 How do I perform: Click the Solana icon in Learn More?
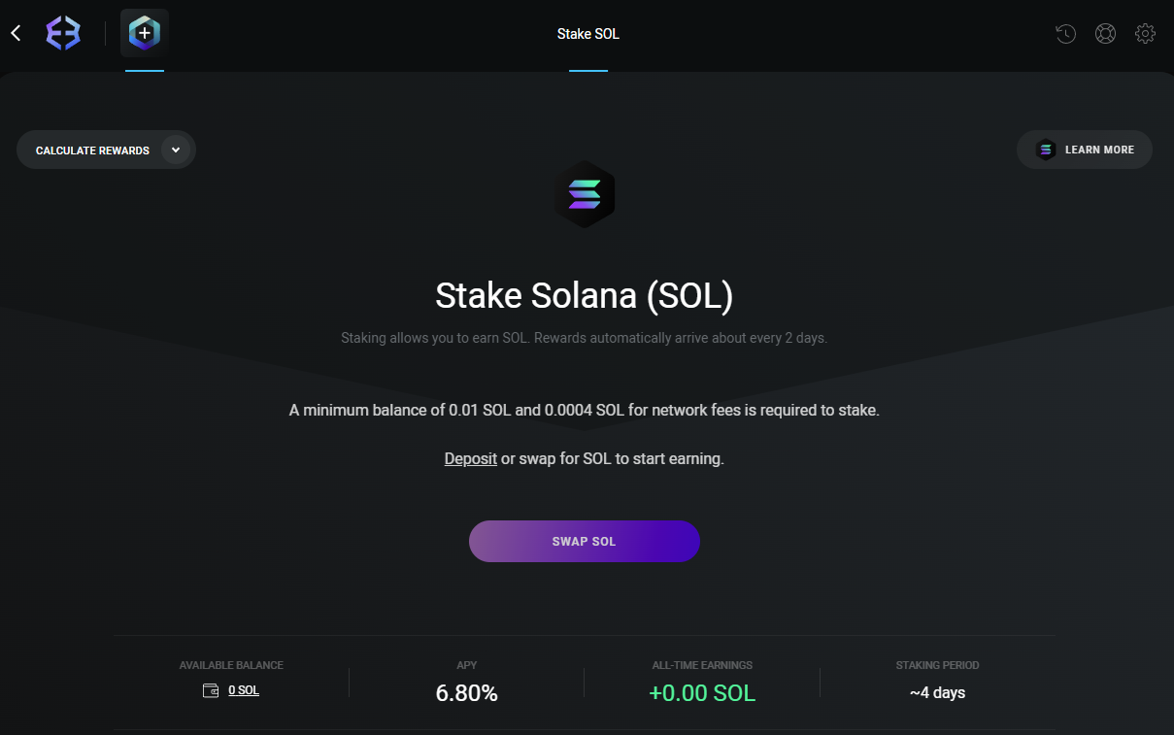[x=1046, y=150]
